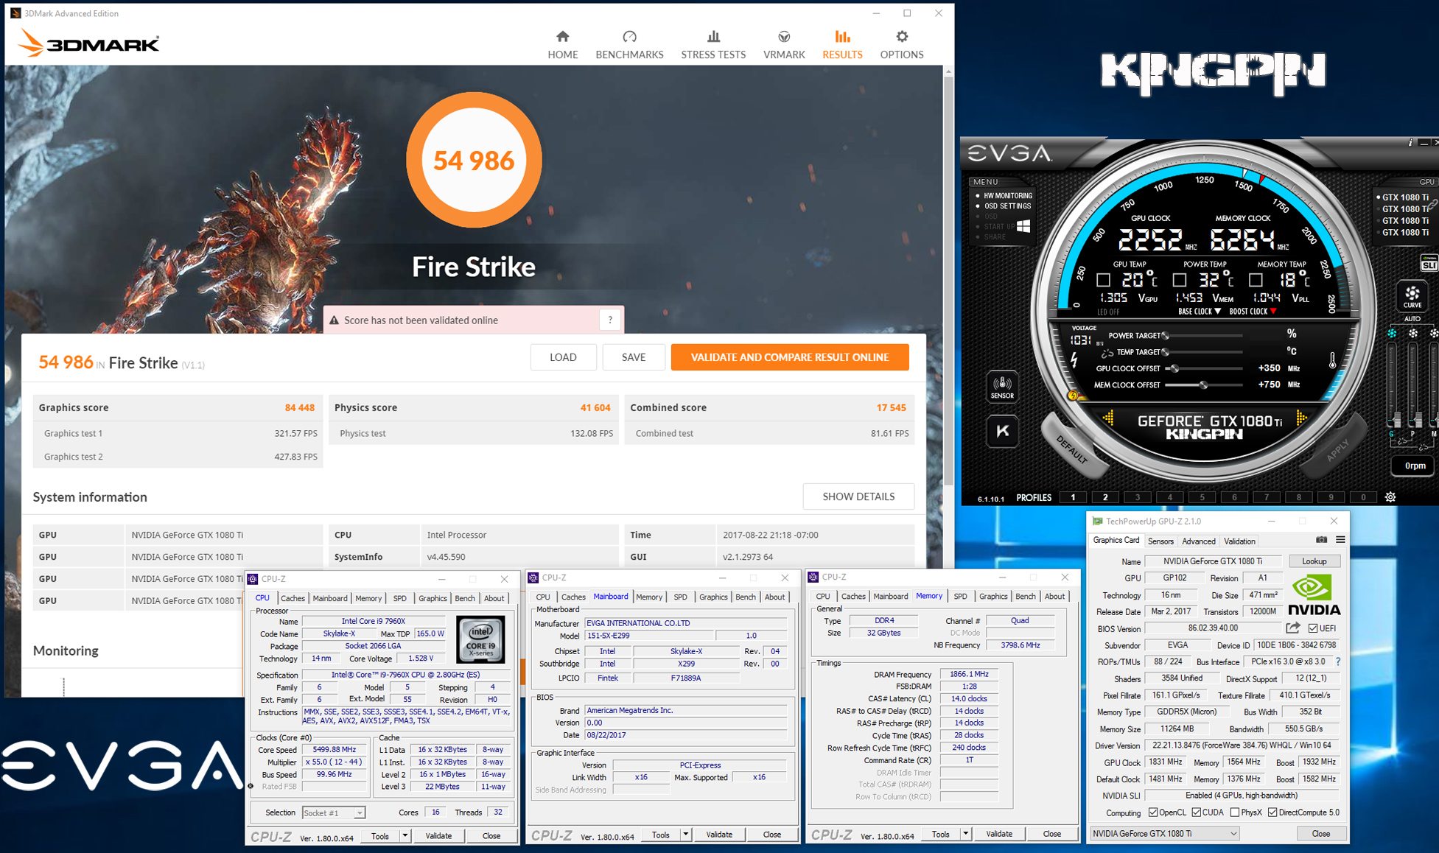1439x853 pixels.
Task: Open EVGA Precision settings gear near profiles
Action: tap(1390, 497)
